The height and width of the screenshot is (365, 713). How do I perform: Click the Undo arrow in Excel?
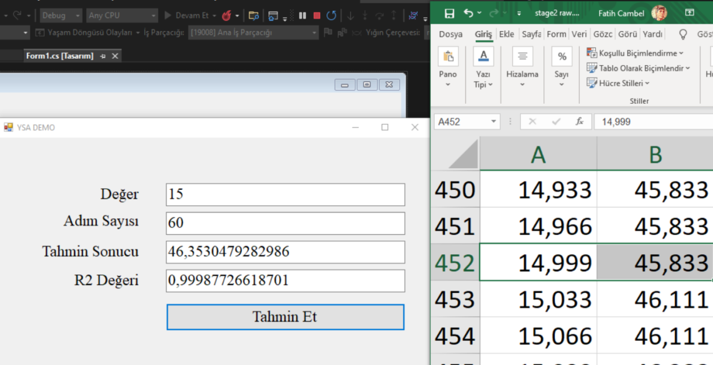(x=468, y=13)
